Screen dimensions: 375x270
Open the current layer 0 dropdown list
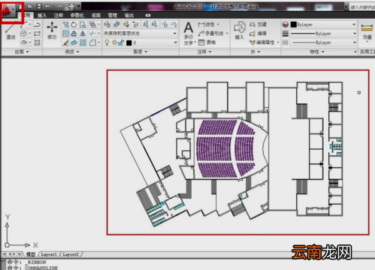175,42
